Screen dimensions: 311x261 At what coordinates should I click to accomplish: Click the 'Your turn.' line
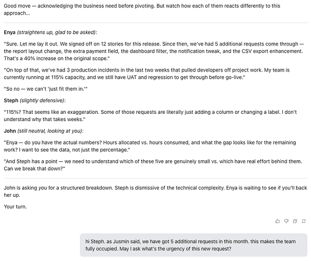coord(15,207)
